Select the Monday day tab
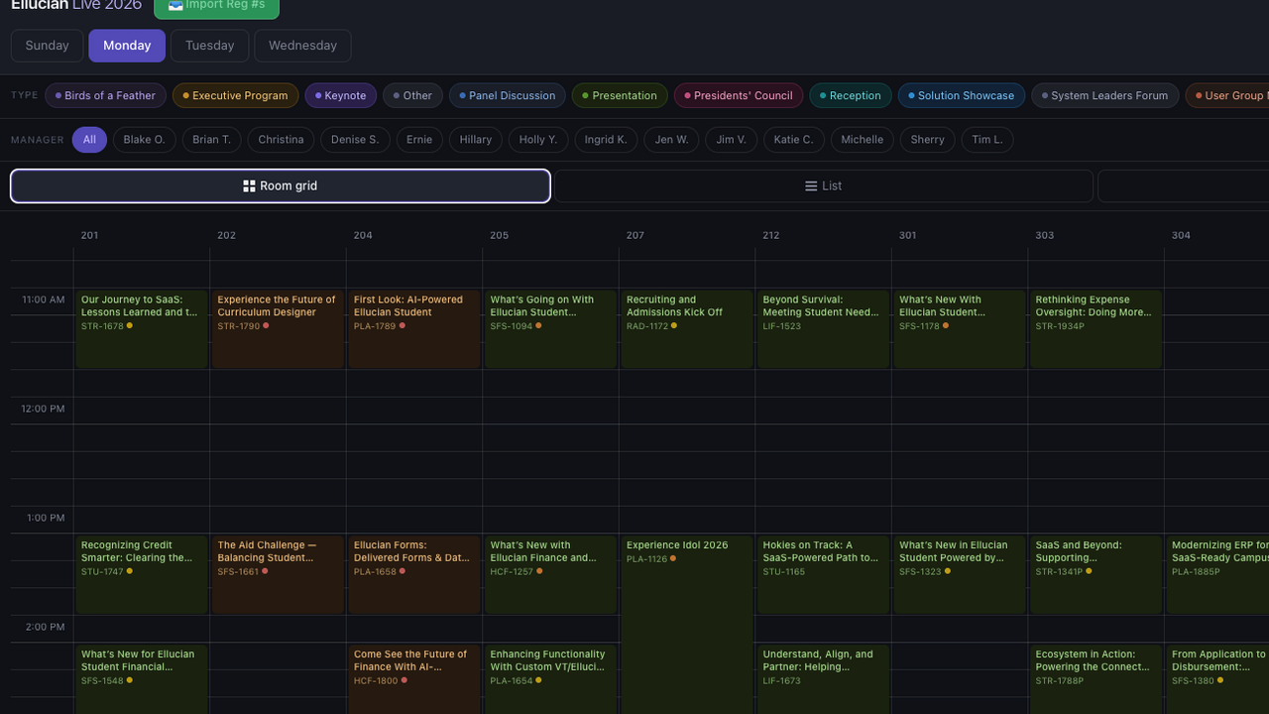Image resolution: width=1269 pixels, height=714 pixels. (x=127, y=46)
